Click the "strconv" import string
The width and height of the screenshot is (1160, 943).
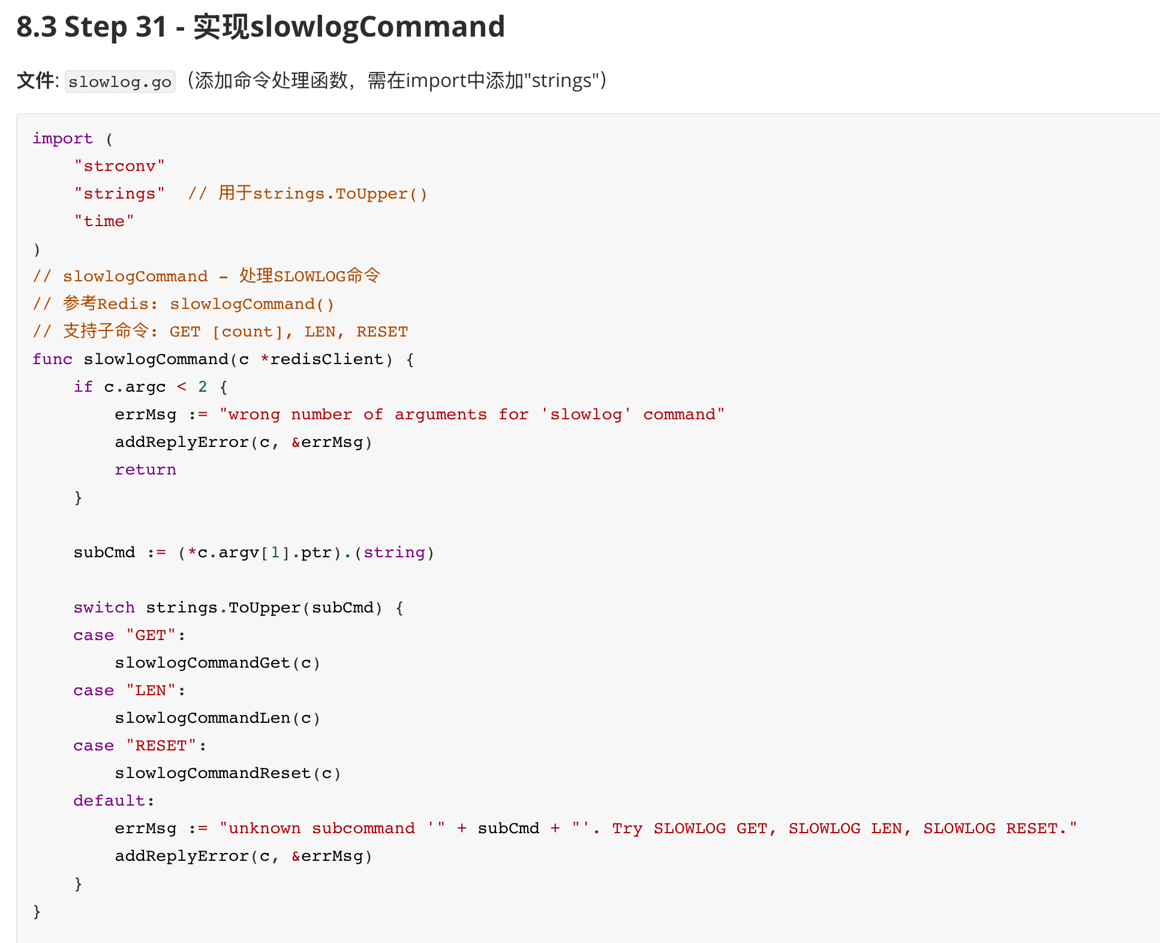pos(119,166)
